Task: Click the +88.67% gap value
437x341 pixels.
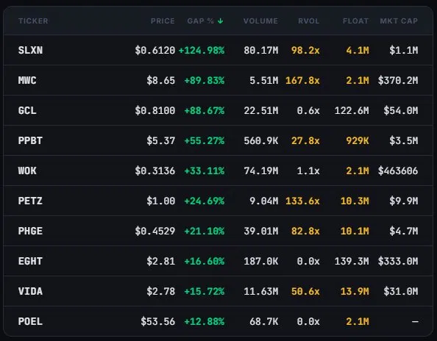Action: point(205,110)
